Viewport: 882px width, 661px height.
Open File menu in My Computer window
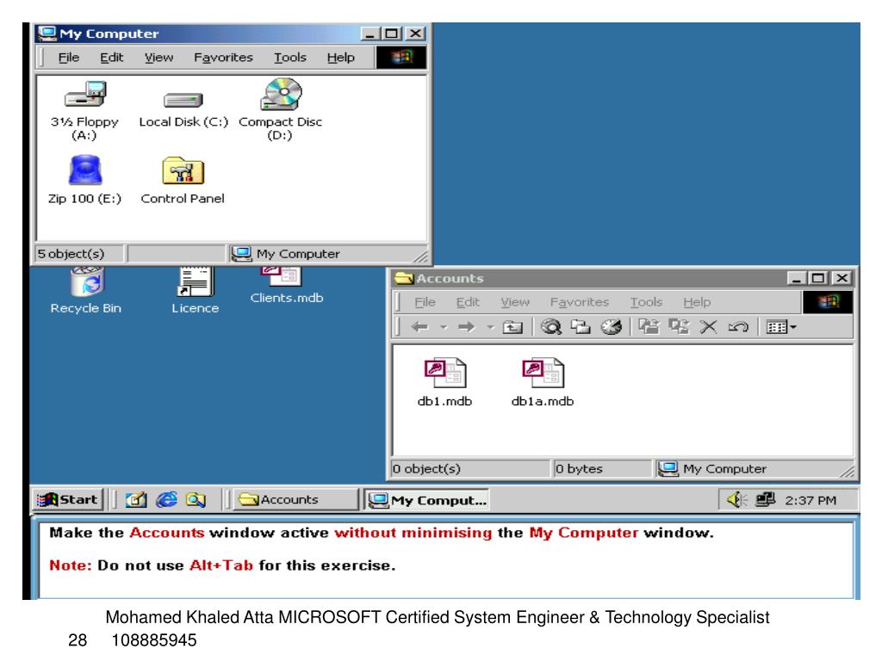(69, 58)
